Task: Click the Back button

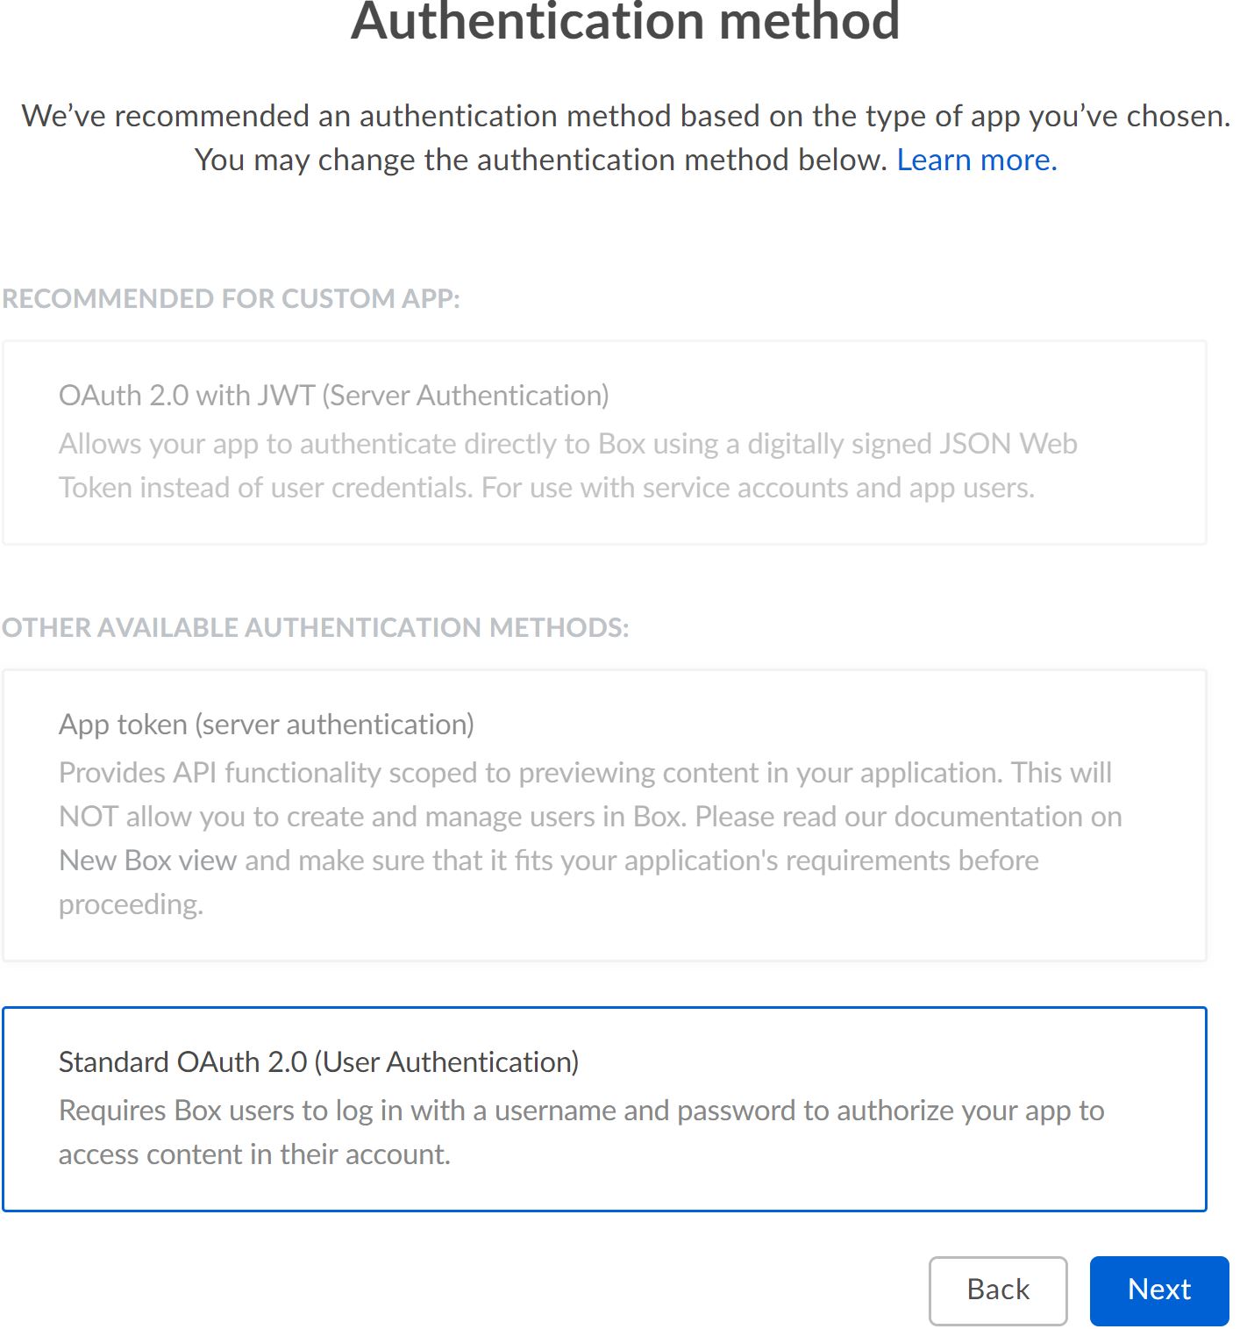Action: (997, 1290)
